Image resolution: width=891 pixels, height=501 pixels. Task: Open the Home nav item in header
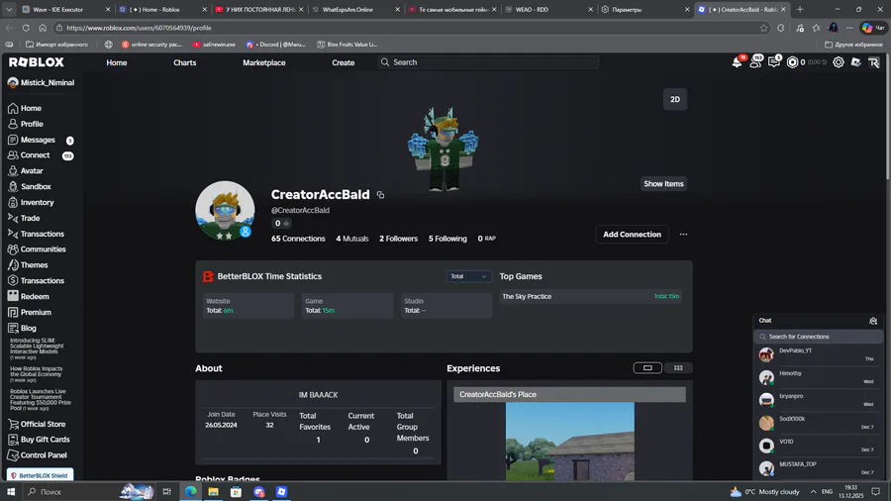point(117,62)
